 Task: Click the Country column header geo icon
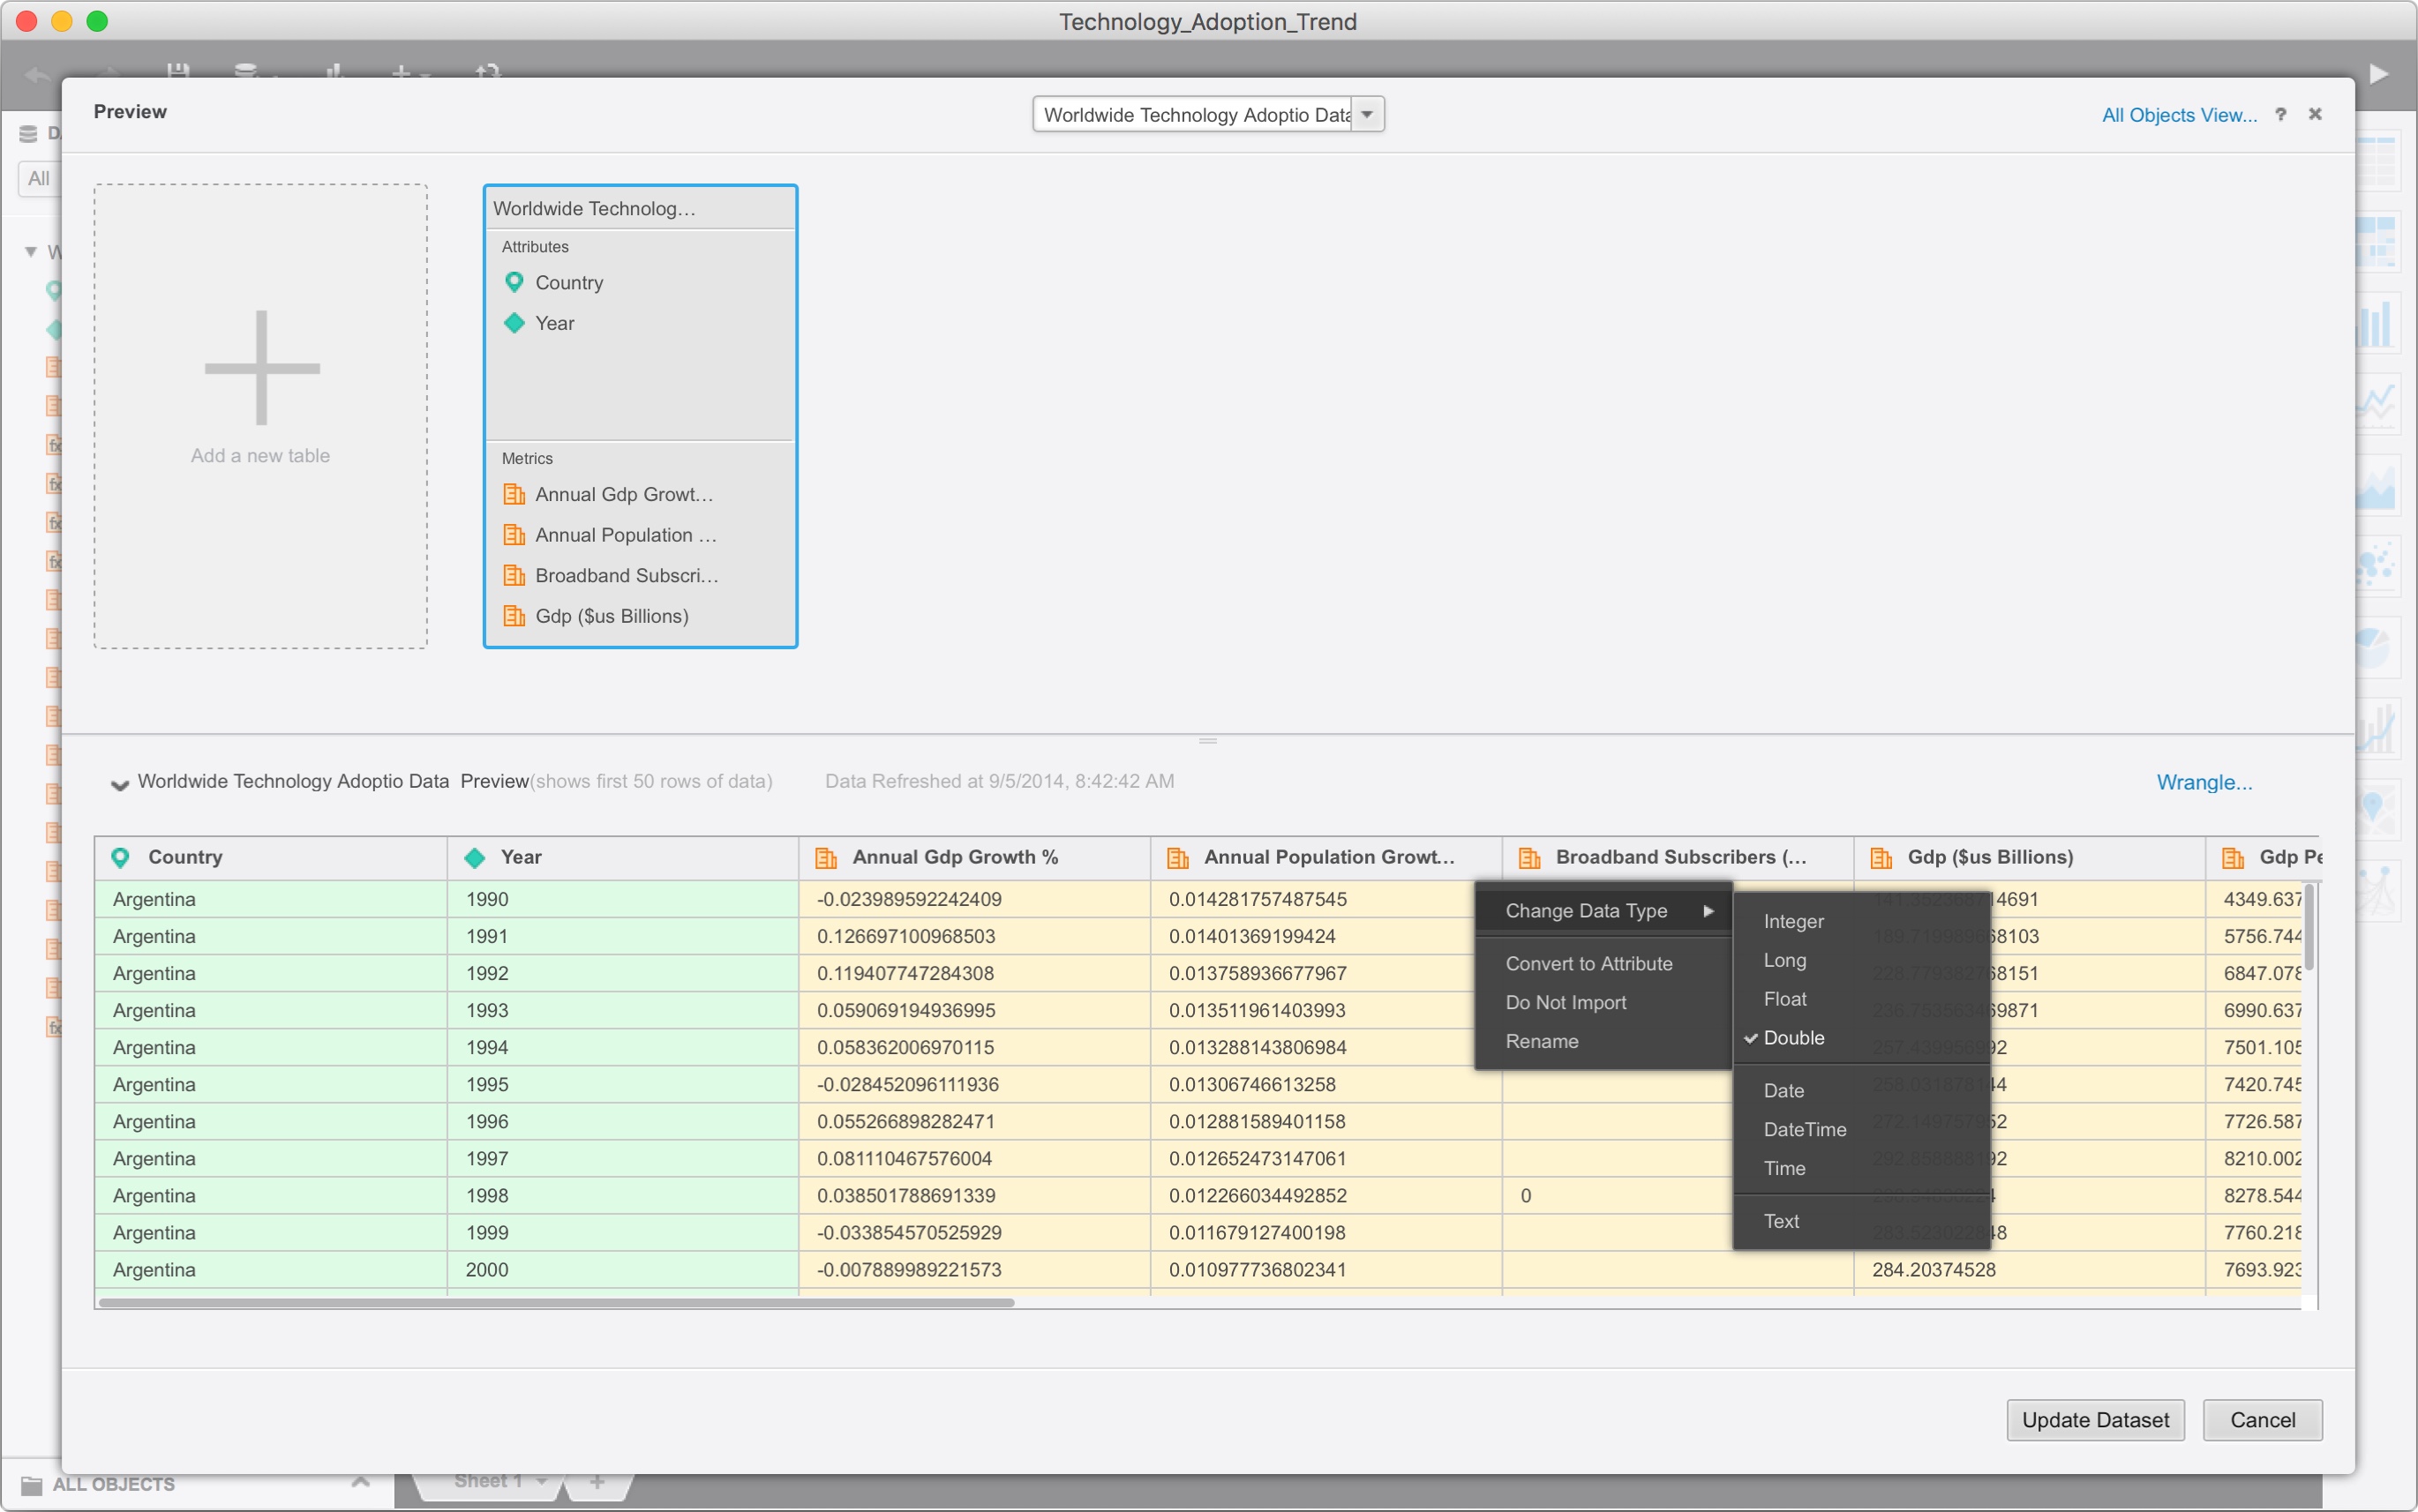click(x=120, y=857)
